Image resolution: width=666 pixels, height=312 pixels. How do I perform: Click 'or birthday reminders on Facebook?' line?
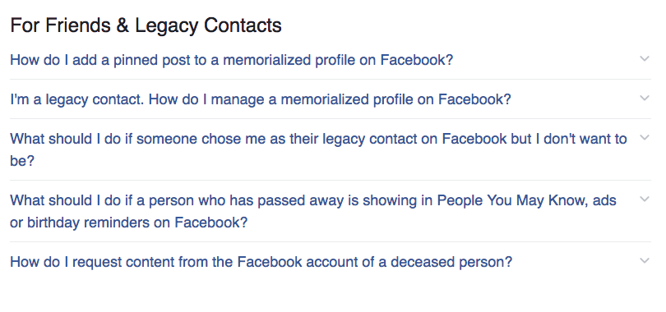point(129,223)
